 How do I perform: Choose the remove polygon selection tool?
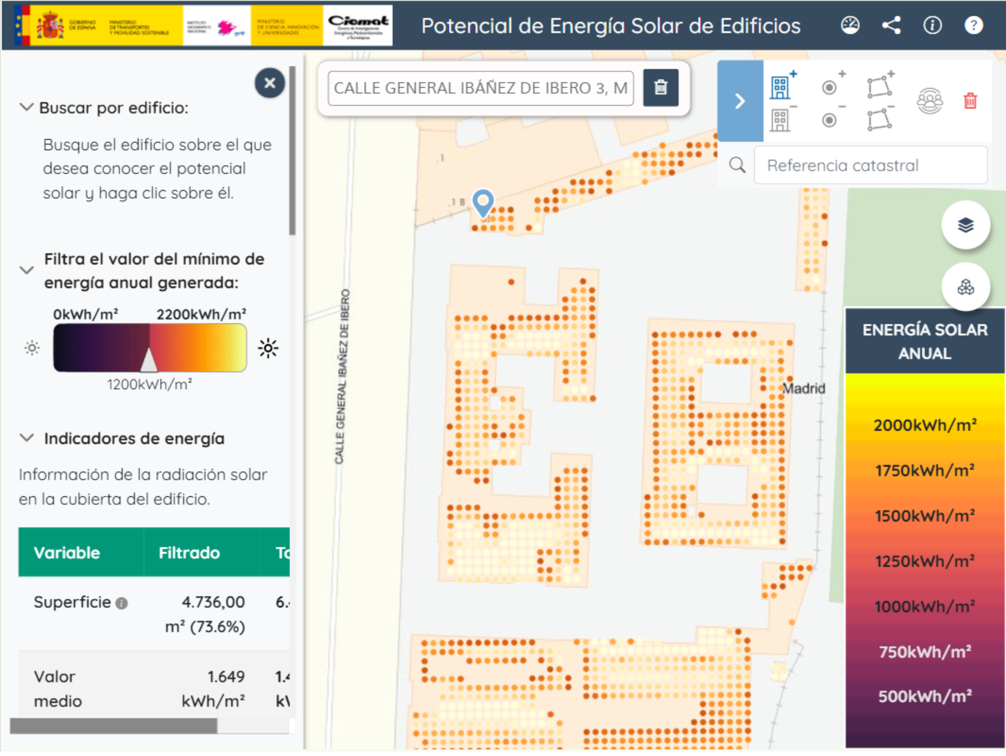point(879,120)
